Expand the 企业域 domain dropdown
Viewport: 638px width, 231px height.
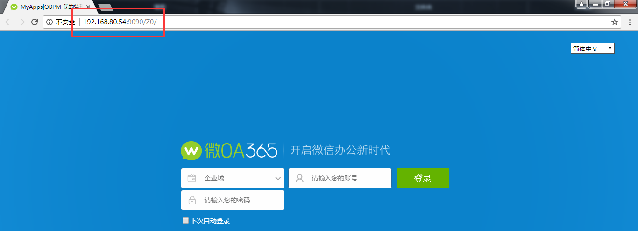233,178
